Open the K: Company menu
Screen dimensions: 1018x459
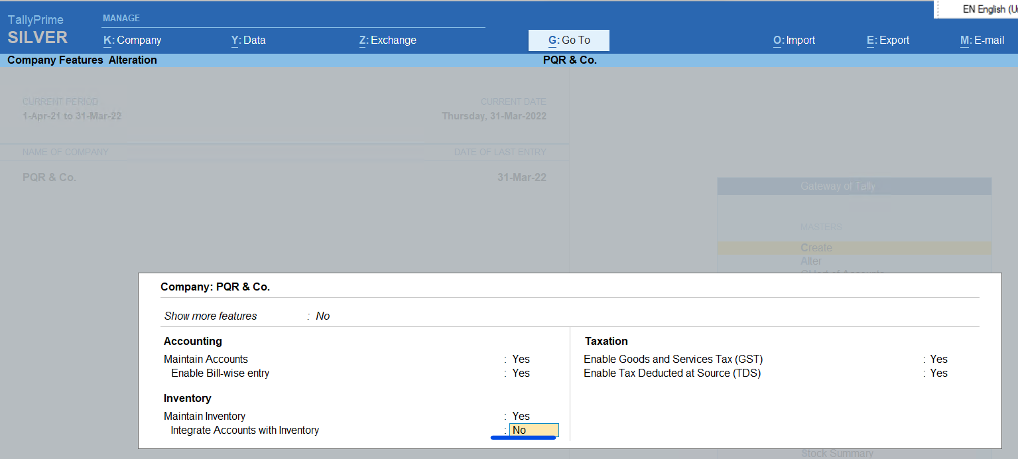tap(133, 40)
